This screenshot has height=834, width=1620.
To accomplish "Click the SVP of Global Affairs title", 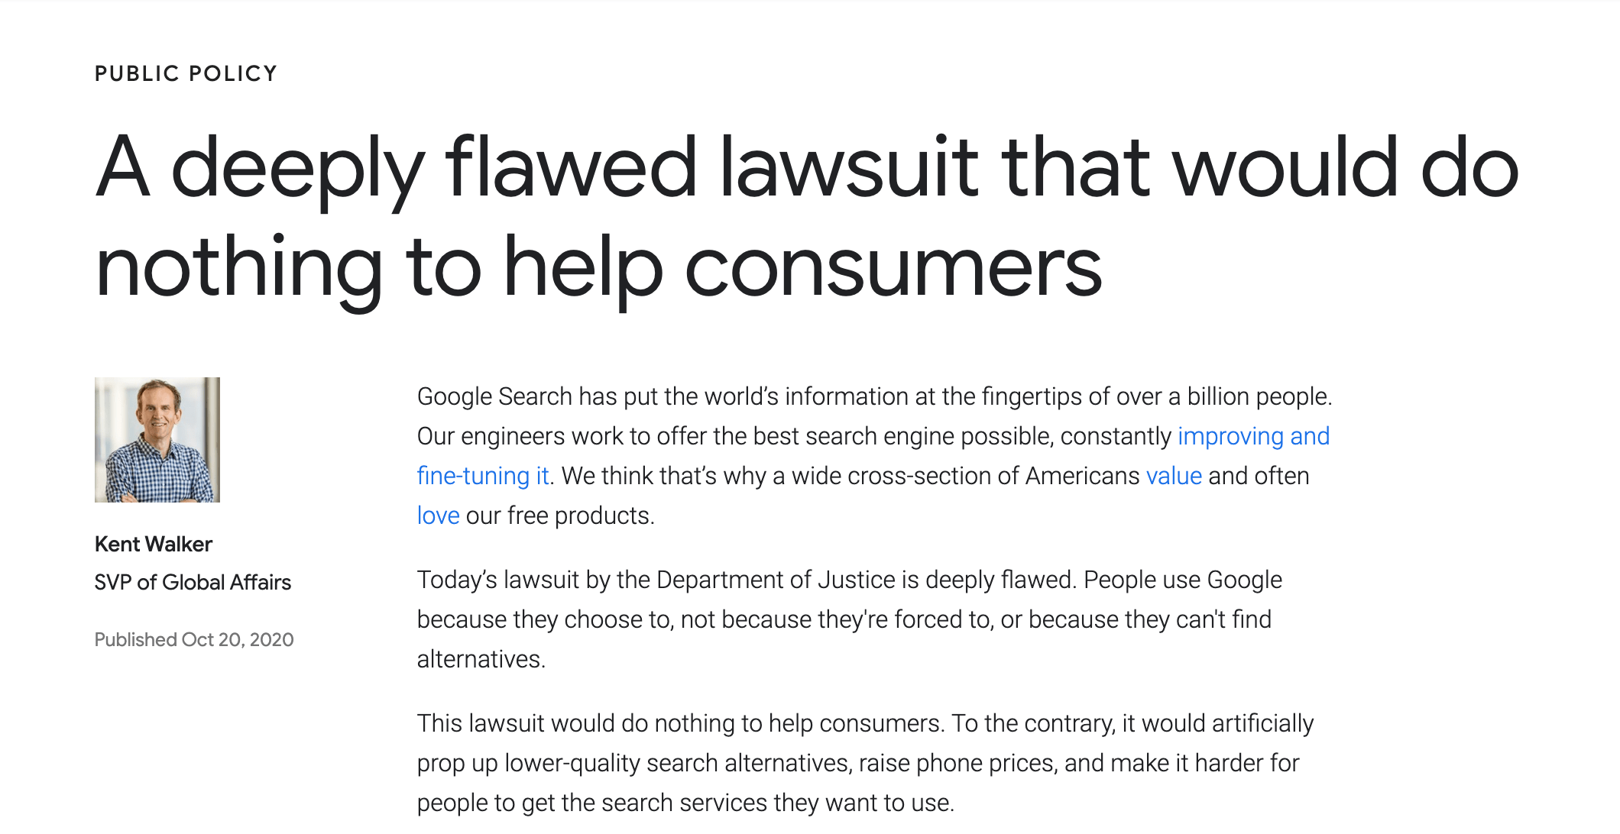I will click(193, 582).
